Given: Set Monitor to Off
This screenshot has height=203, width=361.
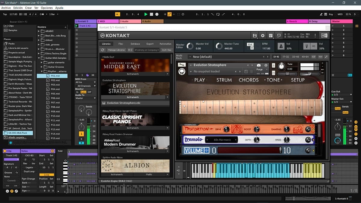Looking at the screenshot, I should point(89,92).
